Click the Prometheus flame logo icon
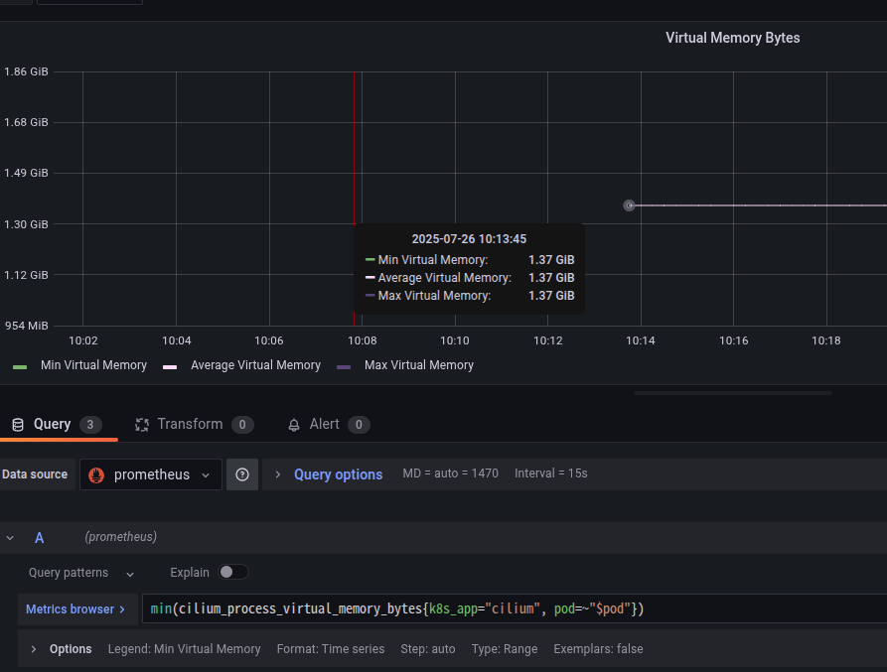 96,474
